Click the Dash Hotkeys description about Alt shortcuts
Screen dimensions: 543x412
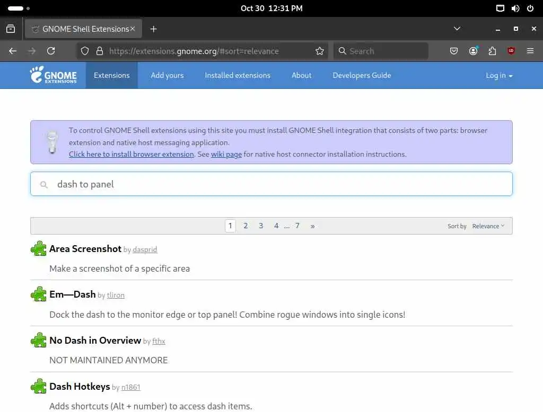point(151,406)
